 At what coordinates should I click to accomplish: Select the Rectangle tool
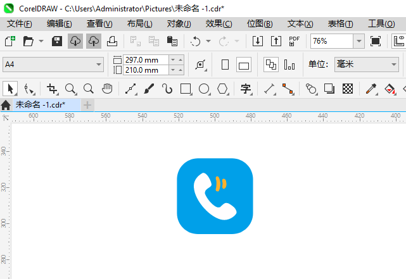point(186,89)
